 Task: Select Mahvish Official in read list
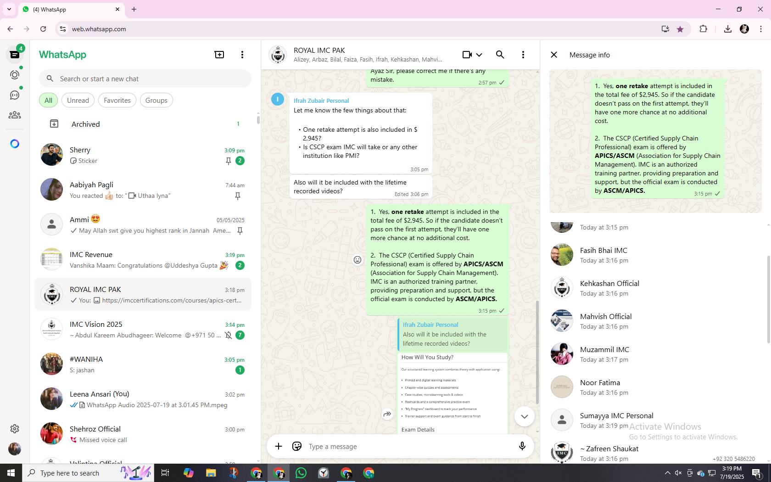[x=655, y=321]
